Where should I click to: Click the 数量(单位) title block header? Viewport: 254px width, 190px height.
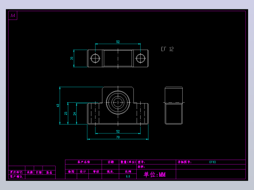(x=128, y=162)
